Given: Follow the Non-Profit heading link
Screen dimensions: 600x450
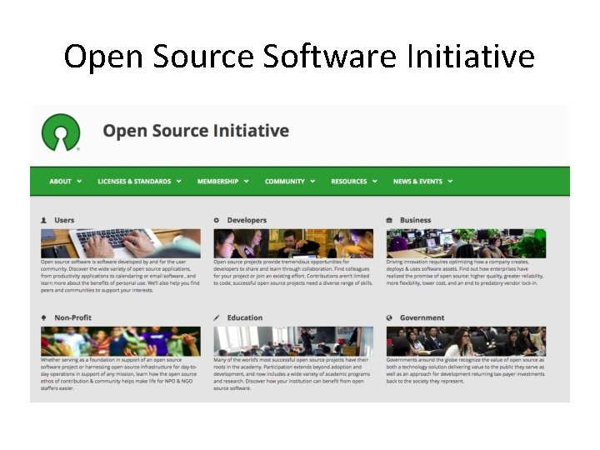Looking at the screenshot, I should [x=72, y=317].
